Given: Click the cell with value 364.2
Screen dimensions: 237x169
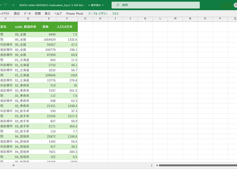Looking at the screenshot, I should [x=67, y=126].
